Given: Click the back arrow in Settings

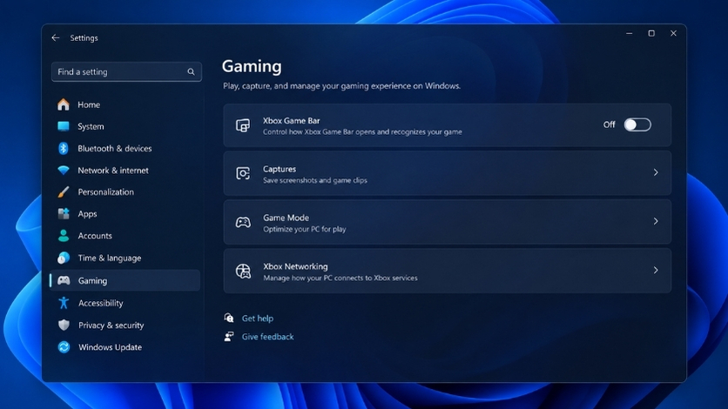Looking at the screenshot, I should [56, 38].
